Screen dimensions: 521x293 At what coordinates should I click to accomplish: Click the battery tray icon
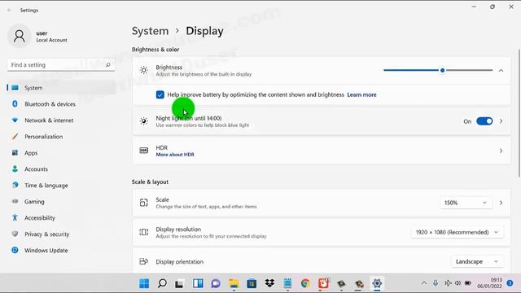(468, 283)
